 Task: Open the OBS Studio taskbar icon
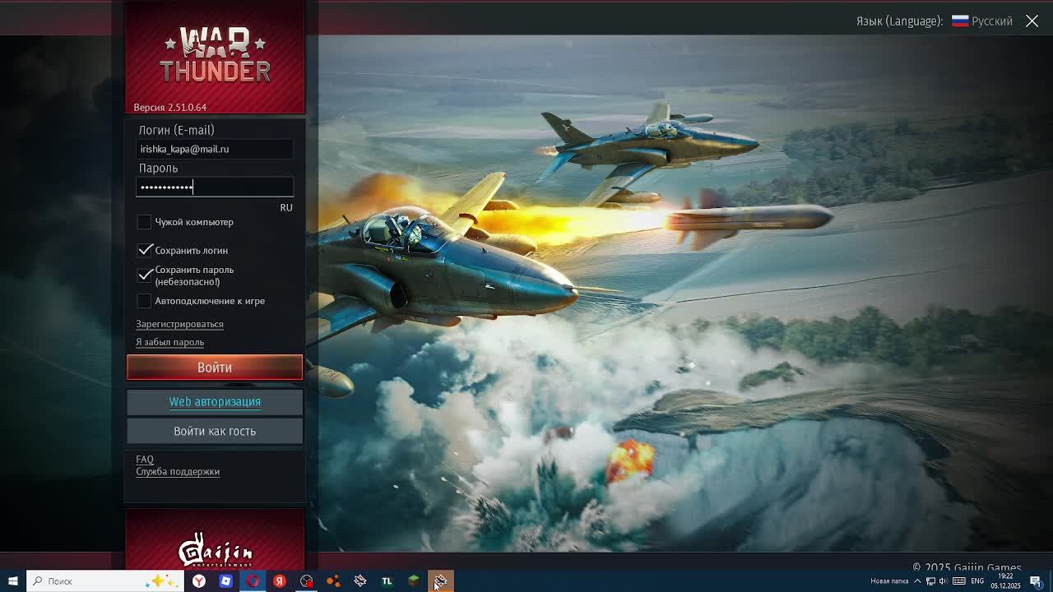306,581
